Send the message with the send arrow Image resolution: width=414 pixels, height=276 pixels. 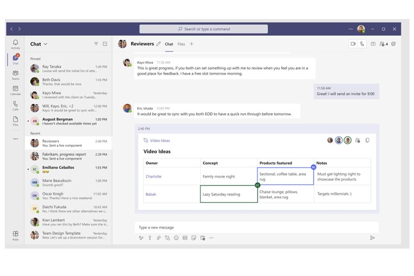372,238
